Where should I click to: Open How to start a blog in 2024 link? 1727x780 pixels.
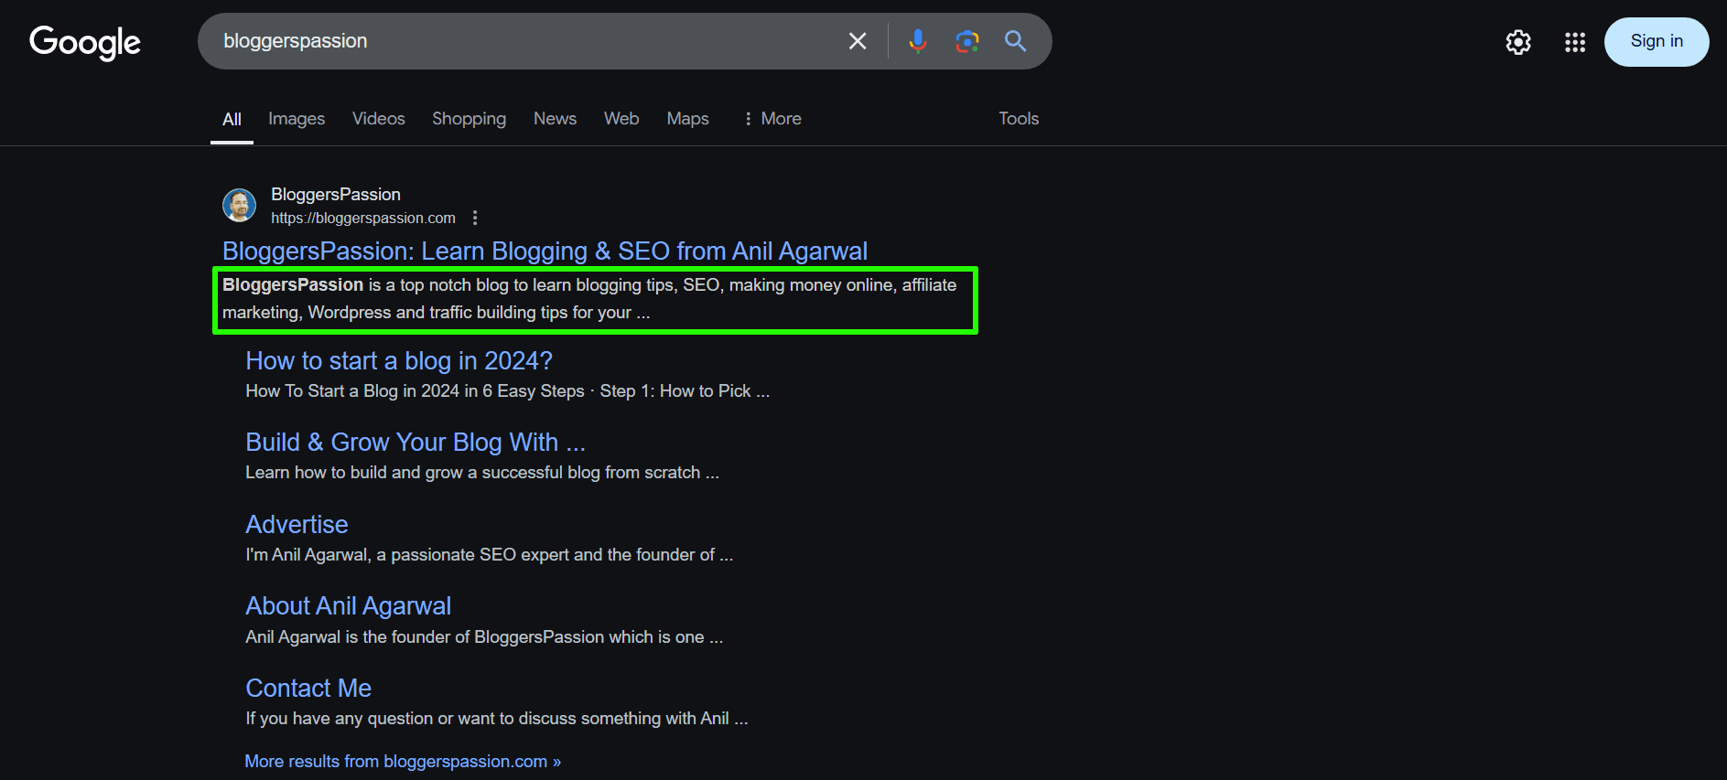pyautogui.click(x=399, y=361)
